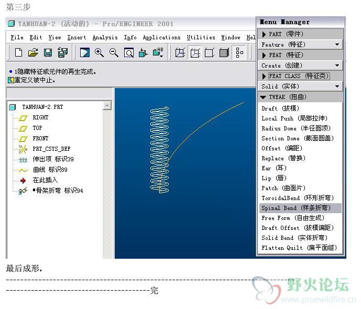Open the Solid (实体) dropdown arrow
Viewport: 361px width, 309px height.
point(337,86)
